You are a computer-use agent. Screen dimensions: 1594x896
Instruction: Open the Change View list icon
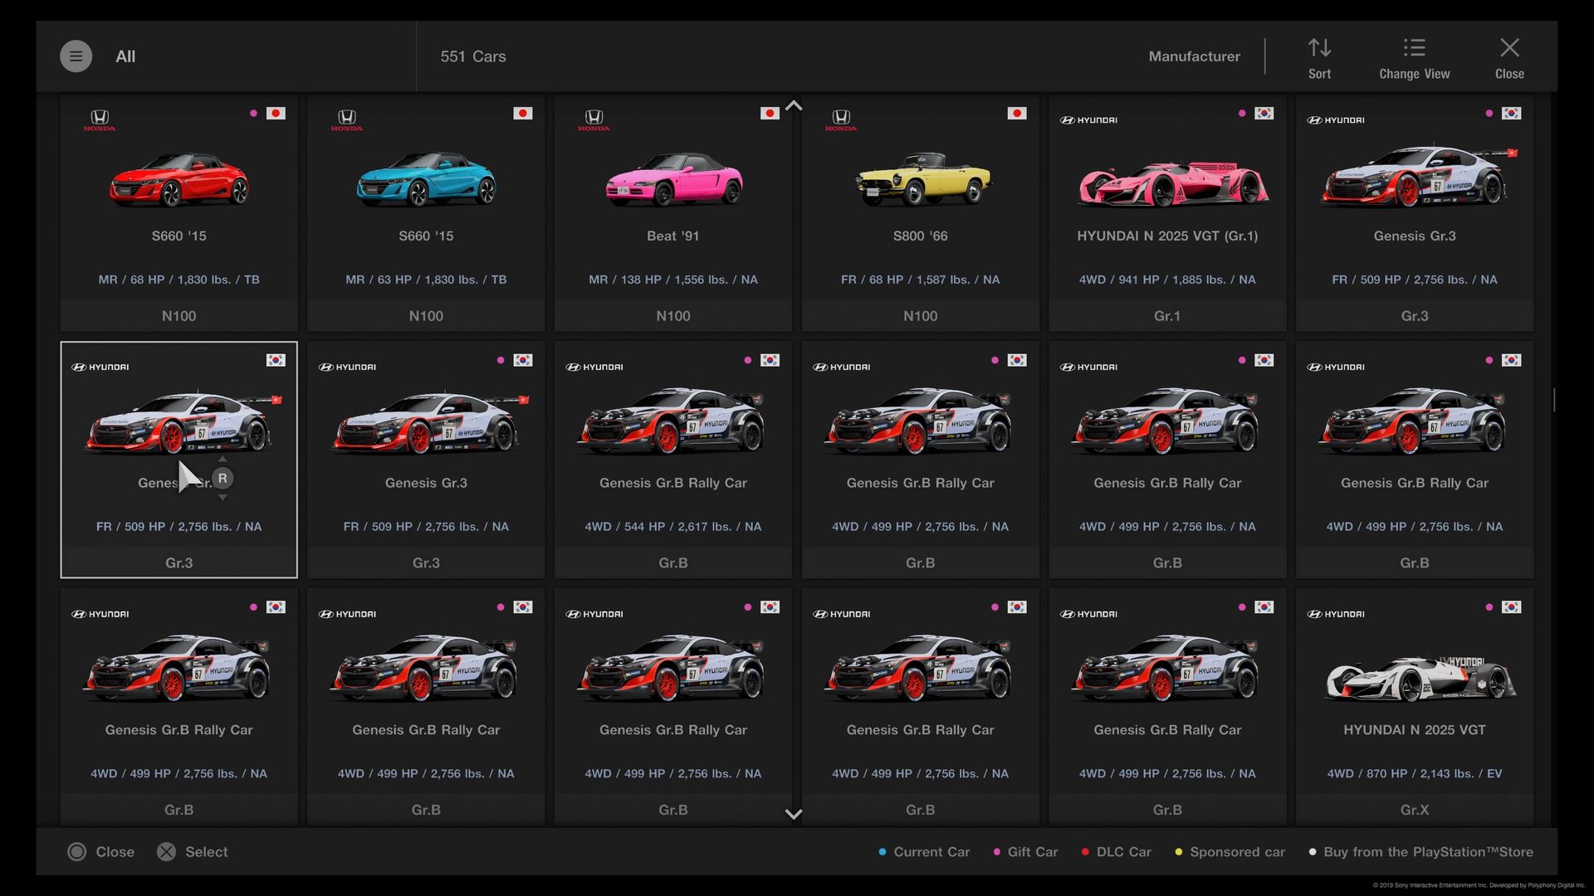point(1414,47)
